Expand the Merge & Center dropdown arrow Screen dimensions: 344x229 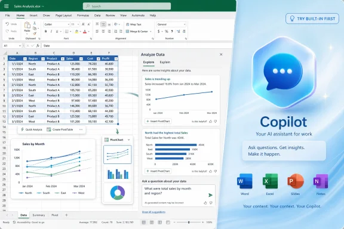(x=150, y=32)
